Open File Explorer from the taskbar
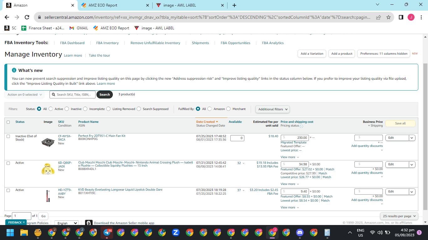Viewport: 428px width, 240px height. coord(24,232)
